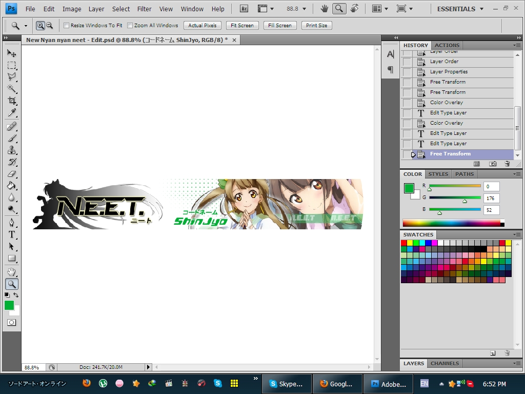525x394 pixels.
Task: Open the Image menu
Action: click(72, 9)
